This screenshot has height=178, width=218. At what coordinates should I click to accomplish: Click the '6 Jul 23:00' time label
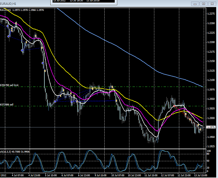click(x=84, y=175)
